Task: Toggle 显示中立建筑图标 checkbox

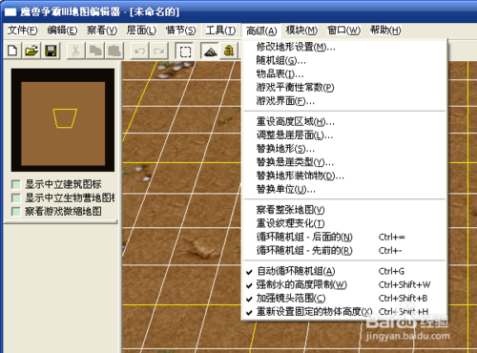Action: [x=16, y=184]
